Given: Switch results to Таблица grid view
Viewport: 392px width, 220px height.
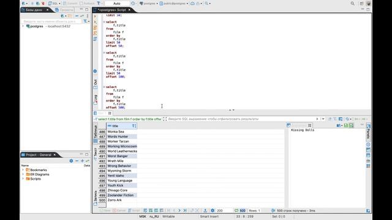Looking at the screenshot, I should point(96,134).
